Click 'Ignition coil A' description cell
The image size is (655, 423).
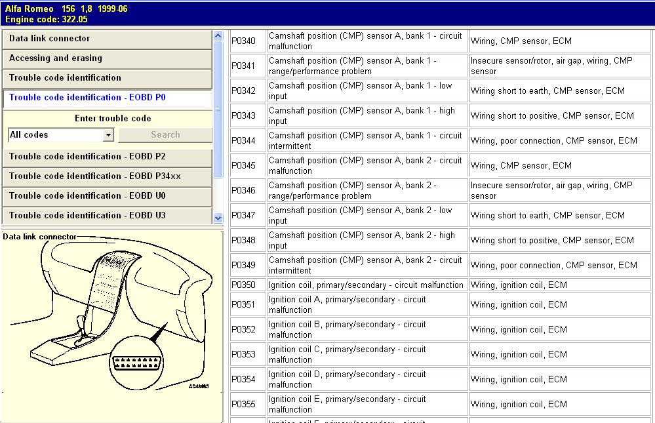coord(368,305)
